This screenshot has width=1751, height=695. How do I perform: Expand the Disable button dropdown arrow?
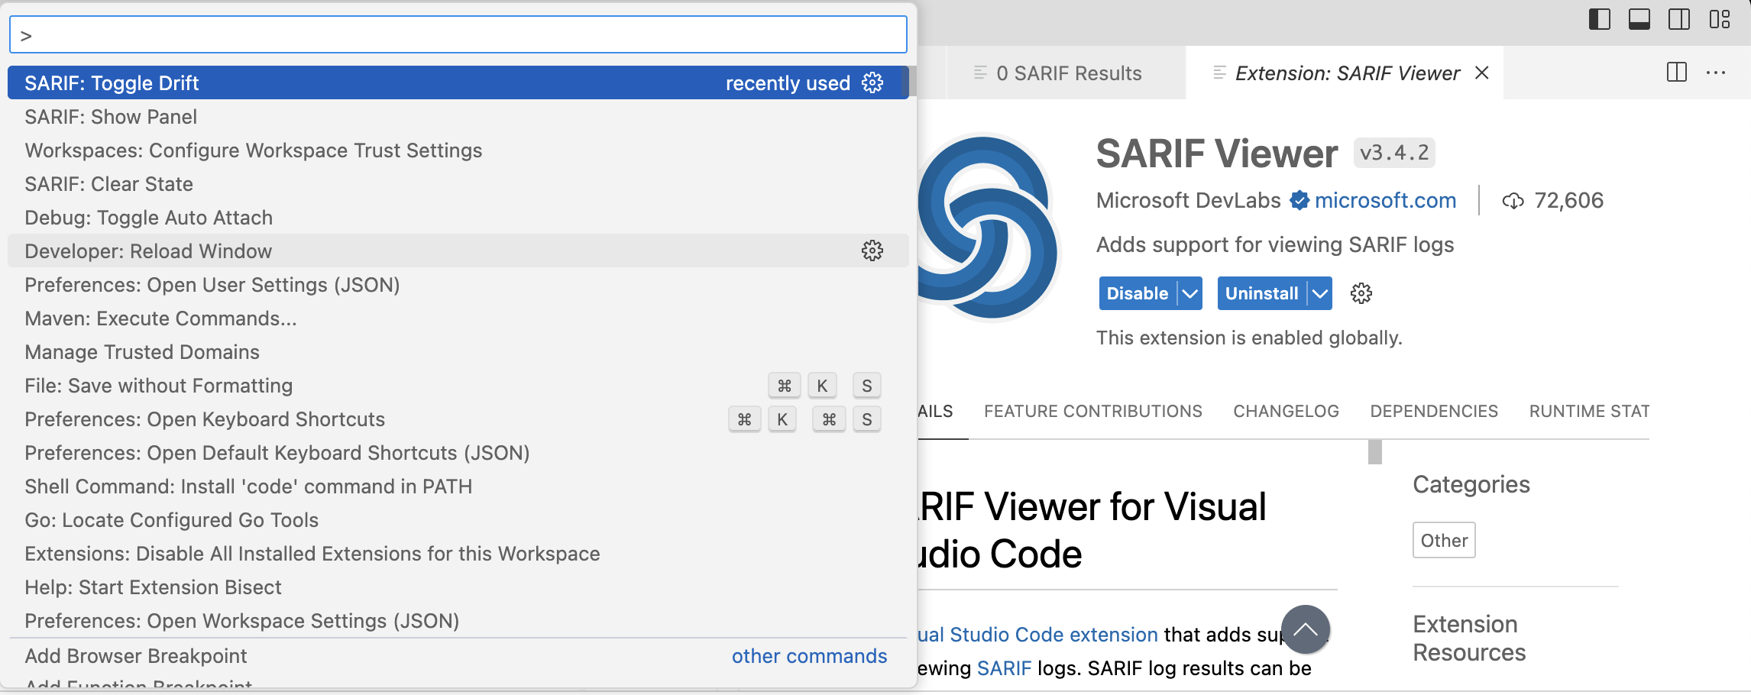click(1189, 293)
